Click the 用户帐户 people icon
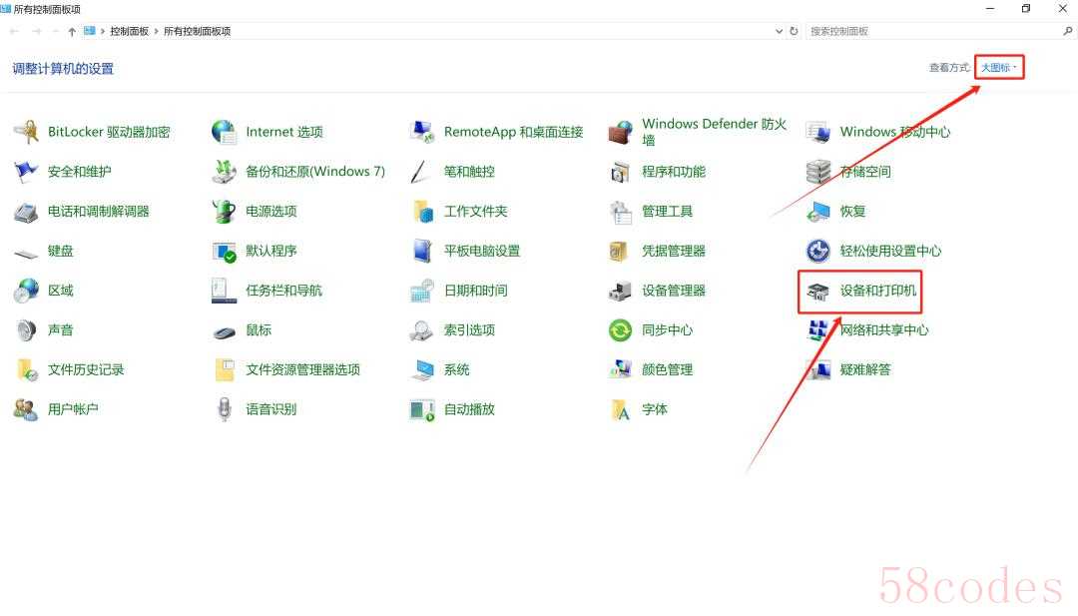Image resolution: width=1078 pixels, height=616 pixels. tap(26, 410)
